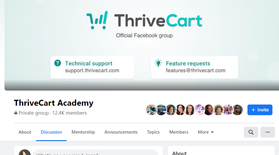
Task: Click the blue Invite button
Action: pyautogui.click(x=260, y=110)
